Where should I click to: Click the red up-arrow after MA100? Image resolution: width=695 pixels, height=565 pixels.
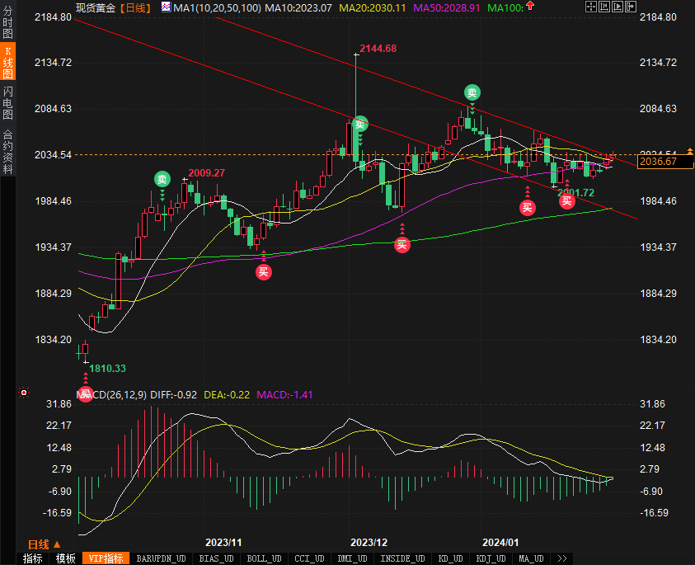coord(530,6)
